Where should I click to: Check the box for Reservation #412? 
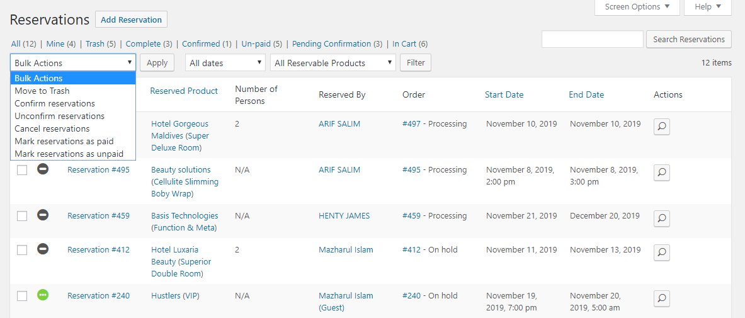[22, 250]
